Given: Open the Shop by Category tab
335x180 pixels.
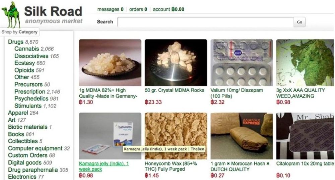Looking at the screenshot, I should (19, 32).
